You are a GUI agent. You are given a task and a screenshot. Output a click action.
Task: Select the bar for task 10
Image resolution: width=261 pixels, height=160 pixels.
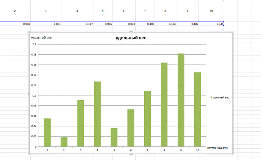[197, 109]
